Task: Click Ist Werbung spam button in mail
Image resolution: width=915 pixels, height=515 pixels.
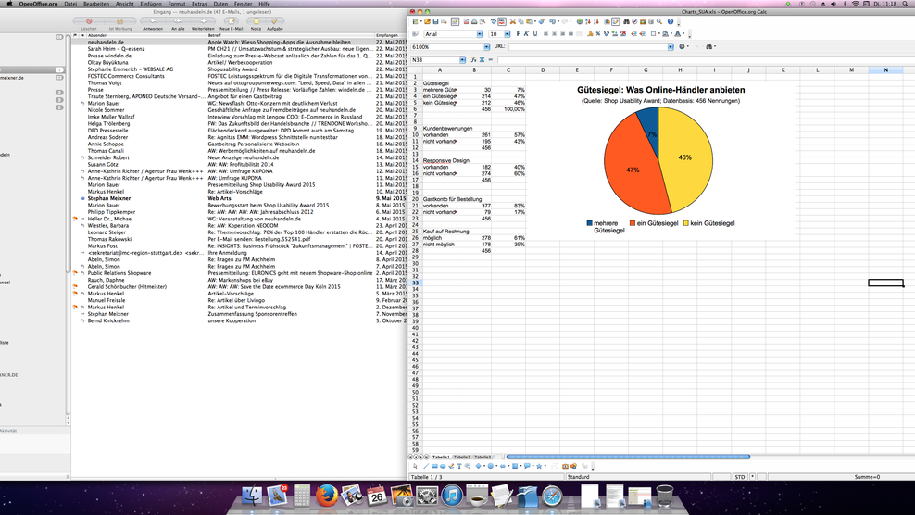Action: 119,21
